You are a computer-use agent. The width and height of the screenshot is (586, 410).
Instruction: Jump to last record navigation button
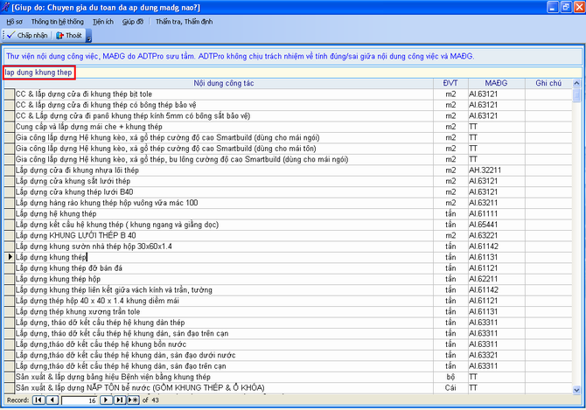pos(120,400)
